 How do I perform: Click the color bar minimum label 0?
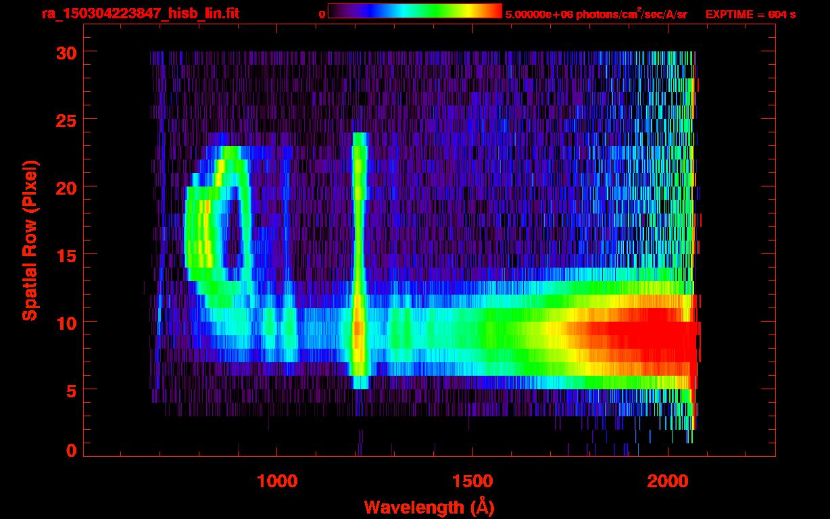[x=322, y=14]
